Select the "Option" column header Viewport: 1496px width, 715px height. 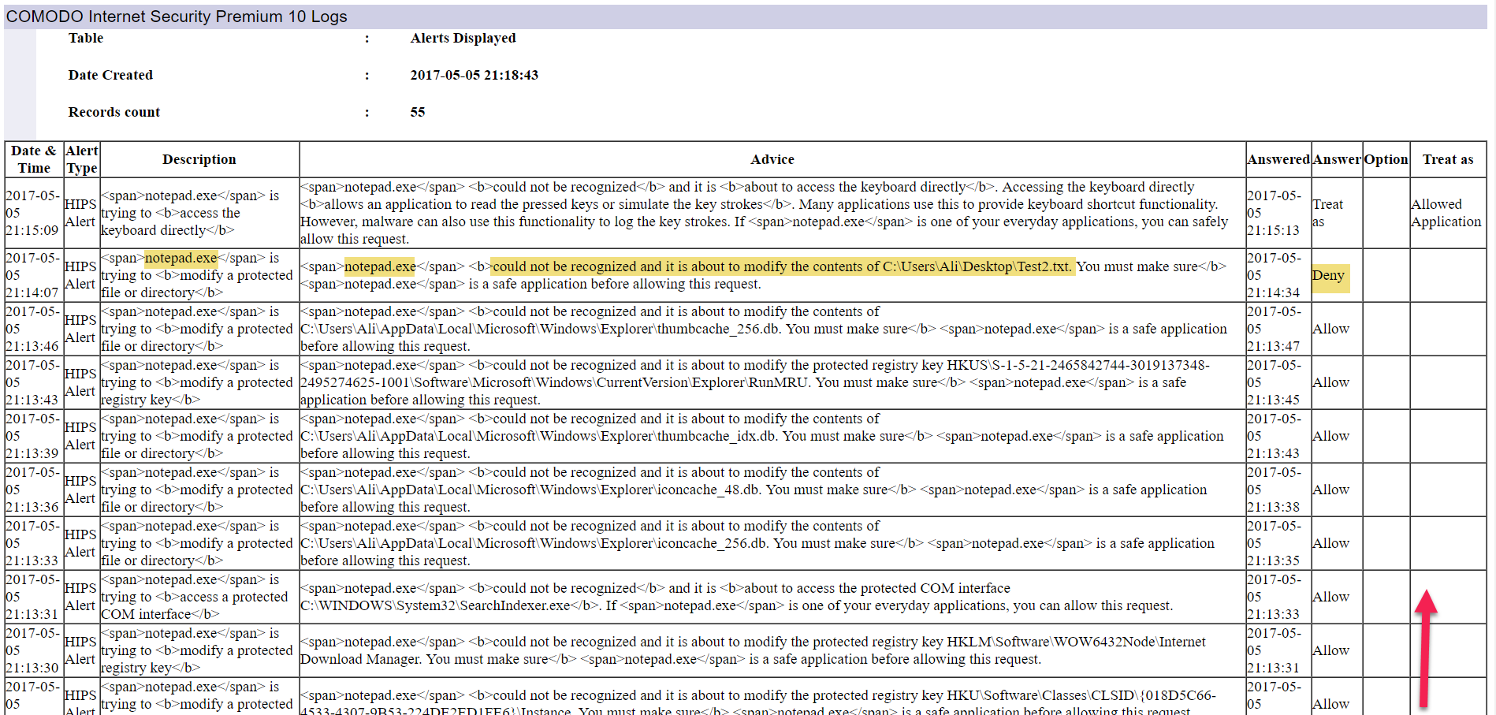(x=1386, y=159)
